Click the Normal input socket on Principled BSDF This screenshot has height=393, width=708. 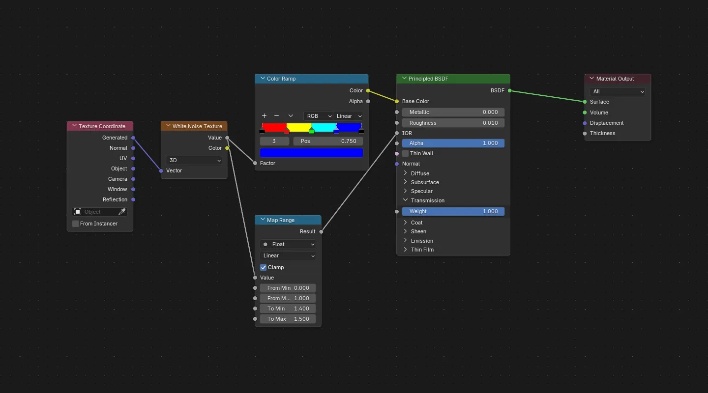click(397, 164)
